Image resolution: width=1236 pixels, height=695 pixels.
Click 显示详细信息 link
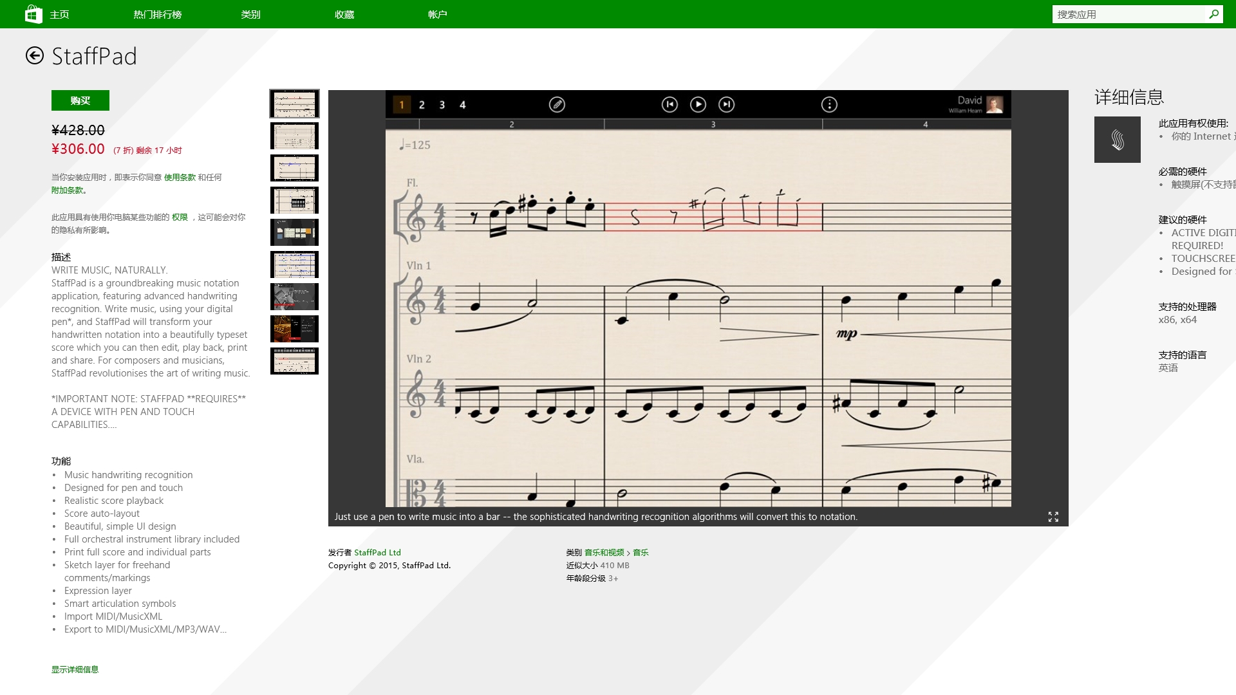point(75,669)
